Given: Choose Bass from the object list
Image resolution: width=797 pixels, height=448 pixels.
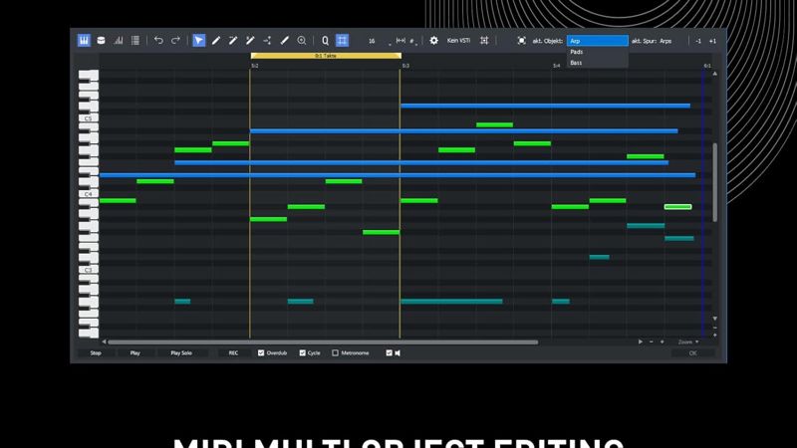Looking at the screenshot, I should point(597,63).
